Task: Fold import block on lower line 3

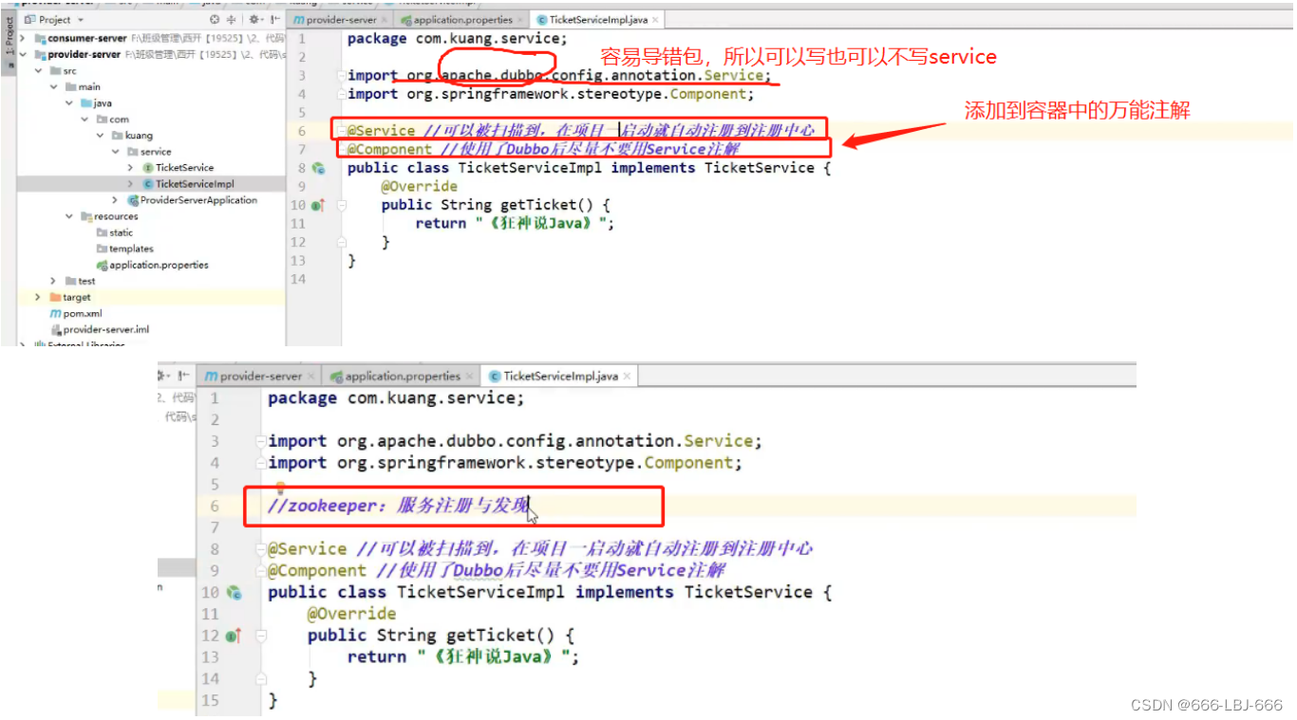Action: [x=260, y=441]
